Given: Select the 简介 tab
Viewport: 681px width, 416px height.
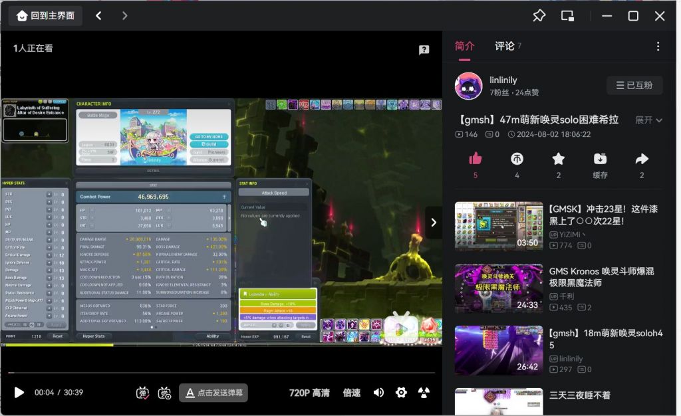Looking at the screenshot, I should pos(465,46).
